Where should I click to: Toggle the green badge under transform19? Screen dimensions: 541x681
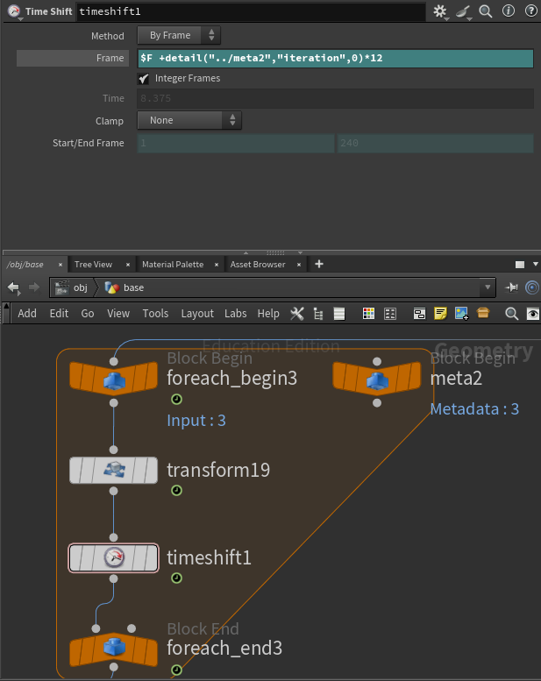(x=176, y=491)
